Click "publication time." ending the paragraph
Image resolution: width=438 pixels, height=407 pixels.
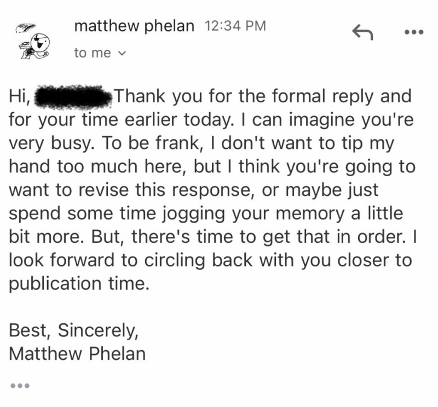[x=79, y=283]
